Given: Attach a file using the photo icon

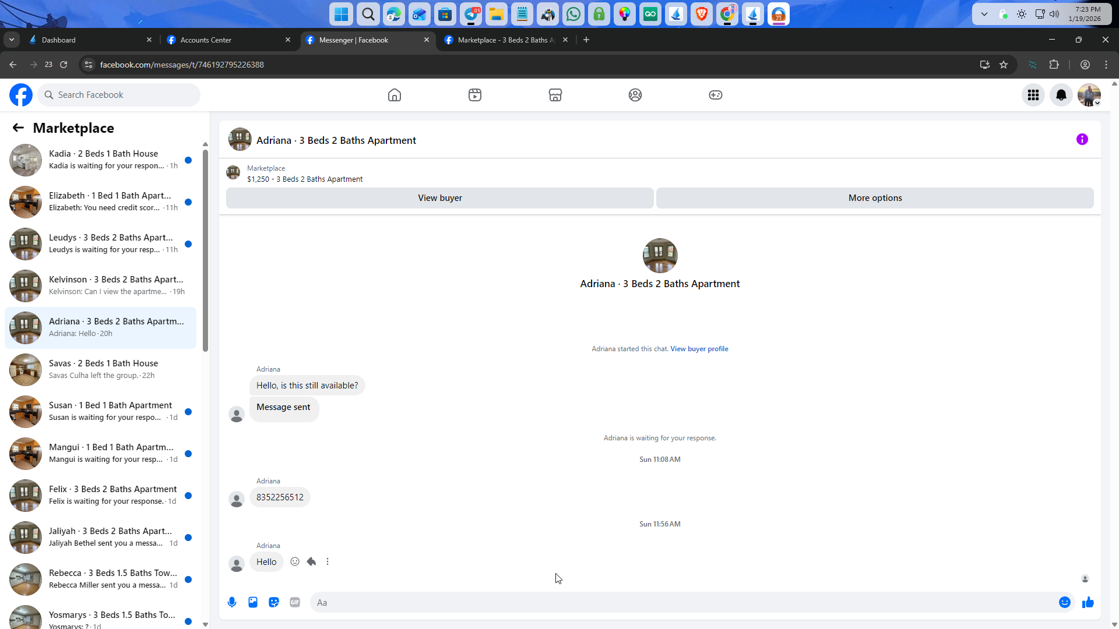Looking at the screenshot, I should (x=253, y=602).
